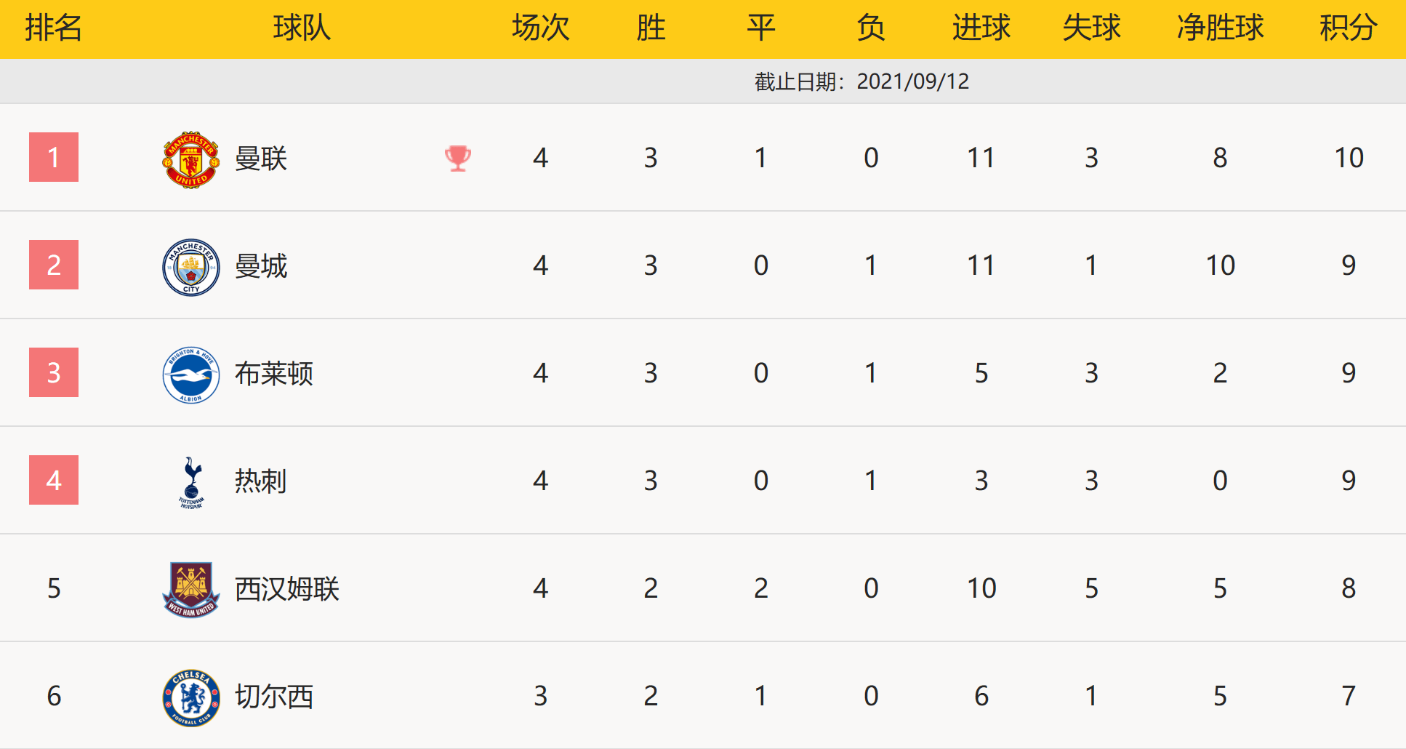The image size is (1406, 749).
Task: Click the West Ham United crest
Action: pos(190,590)
